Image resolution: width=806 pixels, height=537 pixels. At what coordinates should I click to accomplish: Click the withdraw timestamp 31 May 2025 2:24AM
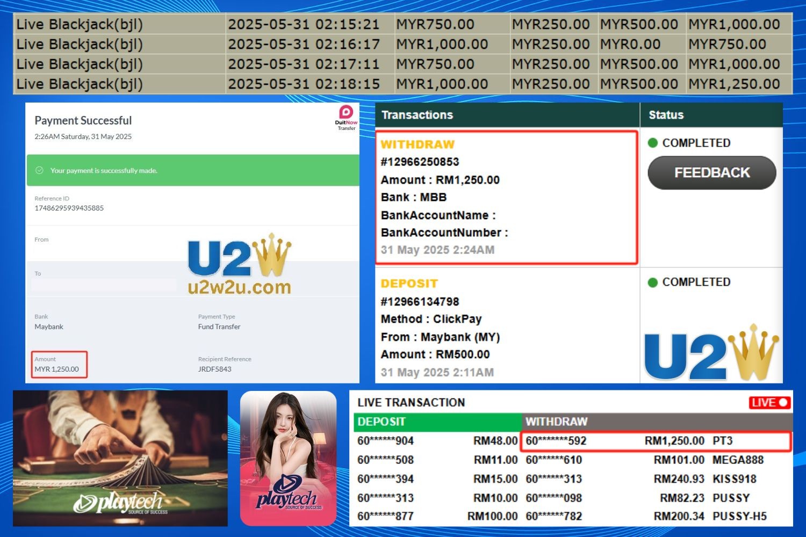click(437, 250)
